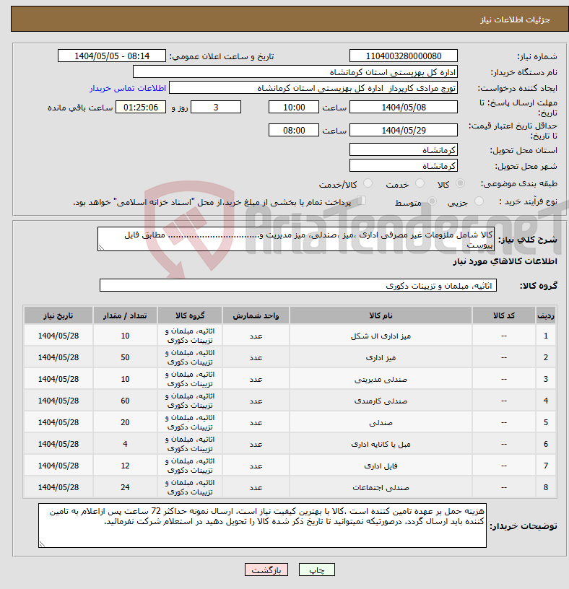Toggle the Islamic treasury payment checkbox
This screenshot has height=589, width=569.
(x=361, y=201)
